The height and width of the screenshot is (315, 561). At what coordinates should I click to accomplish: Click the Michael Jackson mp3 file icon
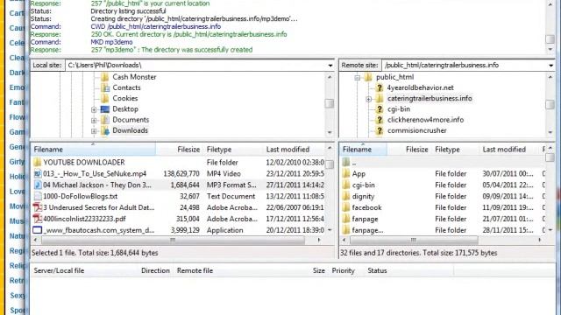37,185
